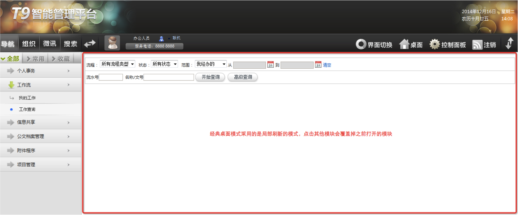Image resolution: width=518 pixels, height=215 pixels.
Task: Switch to the 常用 tab
Action: click(35, 59)
